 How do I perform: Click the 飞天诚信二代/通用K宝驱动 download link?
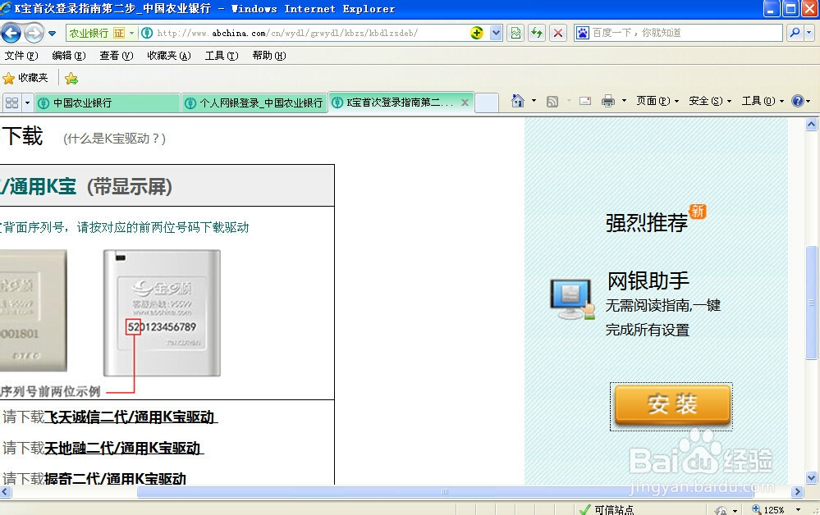point(131,417)
